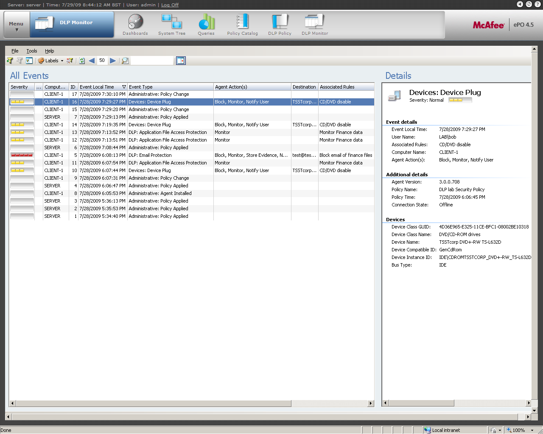The height and width of the screenshot is (434, 543).
Task: Sort by the Severity column header
Action: click(x=22, y=87)
